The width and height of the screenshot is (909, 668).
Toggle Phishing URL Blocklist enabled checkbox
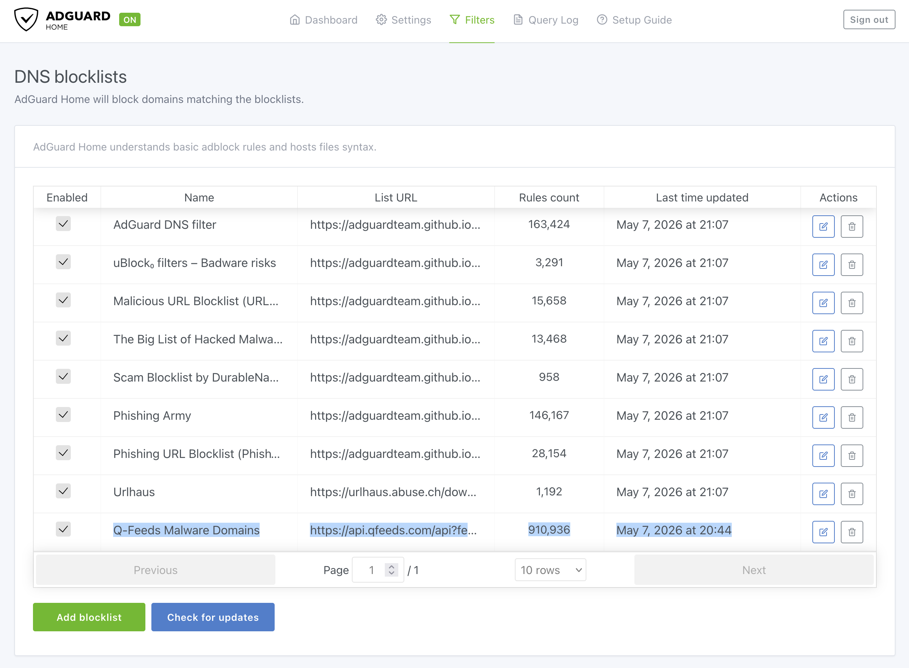(63, 452)
